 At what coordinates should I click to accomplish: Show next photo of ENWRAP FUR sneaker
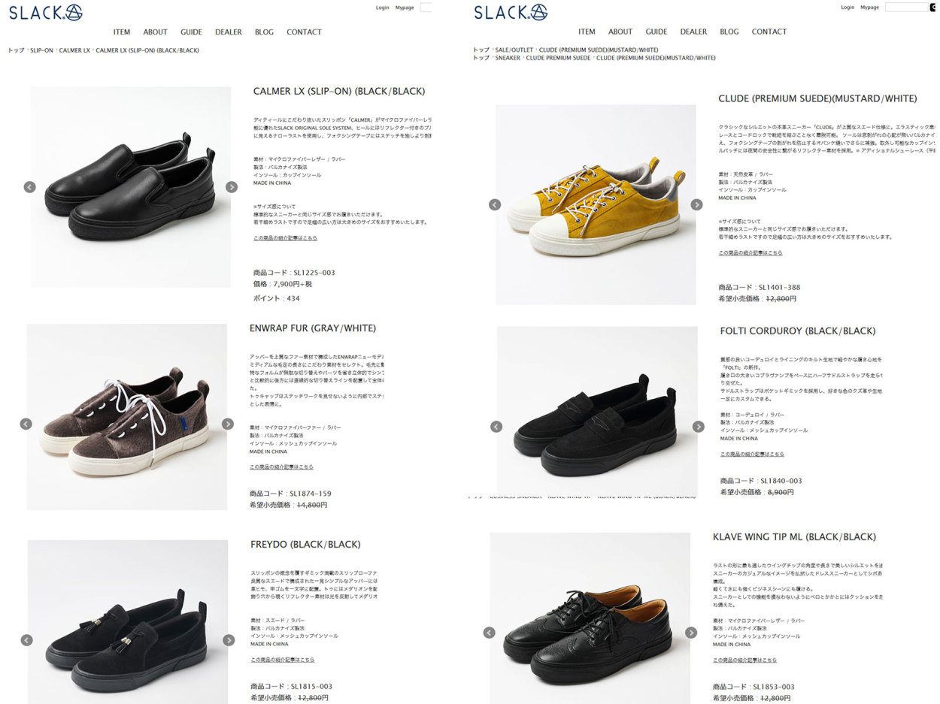pos(228,424)
